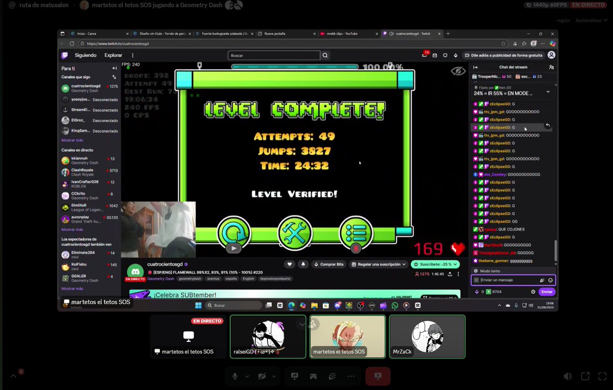Open 'Explorar' in Twitch navigation
613x390 pixels.
[x=113, y=55]
